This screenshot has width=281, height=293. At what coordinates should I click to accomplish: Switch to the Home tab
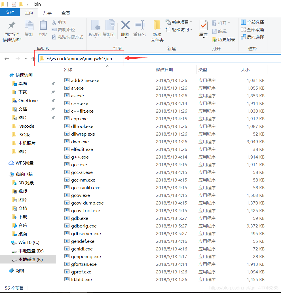tap(29, 12)
